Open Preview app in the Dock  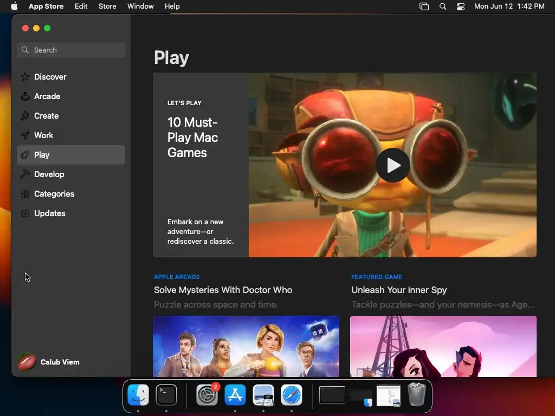point(263,395)
